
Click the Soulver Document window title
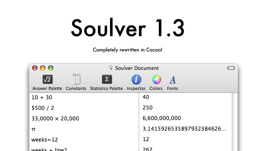pyautogui.click(x=137, y=68)
